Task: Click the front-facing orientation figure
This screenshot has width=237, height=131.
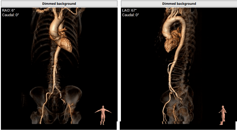Action: pyautogui.click(x=103, y=115)
